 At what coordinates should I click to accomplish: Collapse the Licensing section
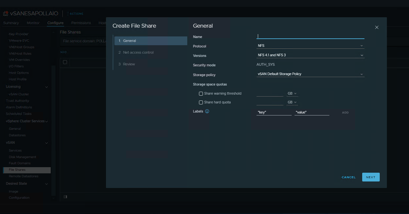46,87
